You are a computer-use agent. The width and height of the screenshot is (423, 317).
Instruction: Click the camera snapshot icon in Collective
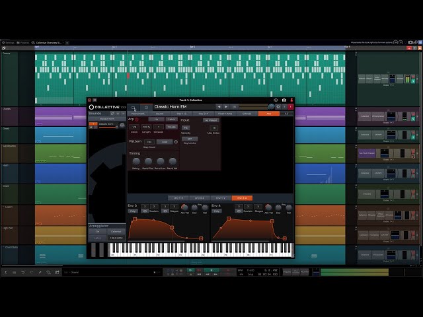coord(284,100)
